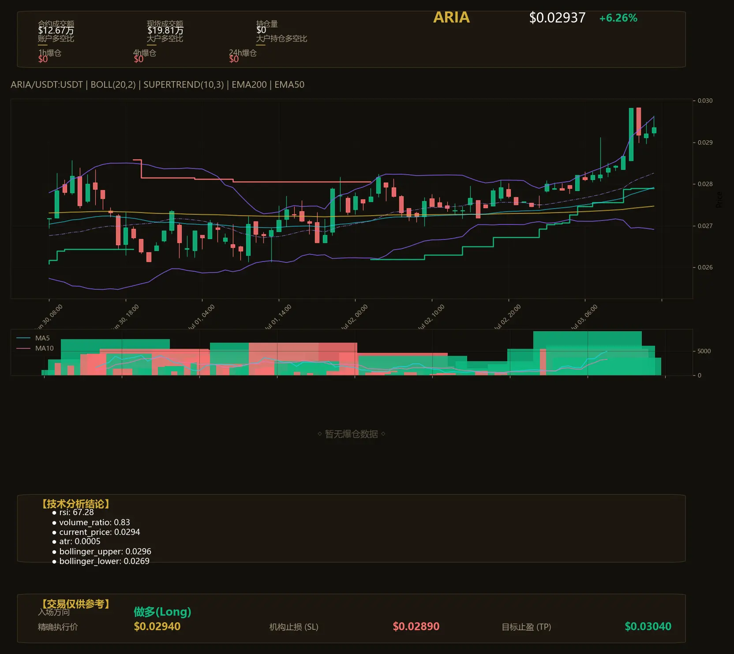Click the 现货成交额 label

(x=165, y=24)
